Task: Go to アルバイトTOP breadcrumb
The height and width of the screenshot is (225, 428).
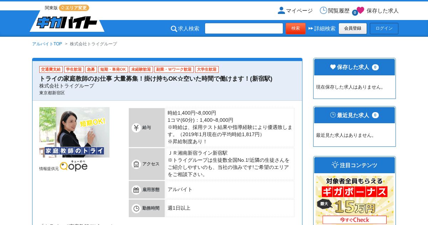Action: click(x=47, y=44)
